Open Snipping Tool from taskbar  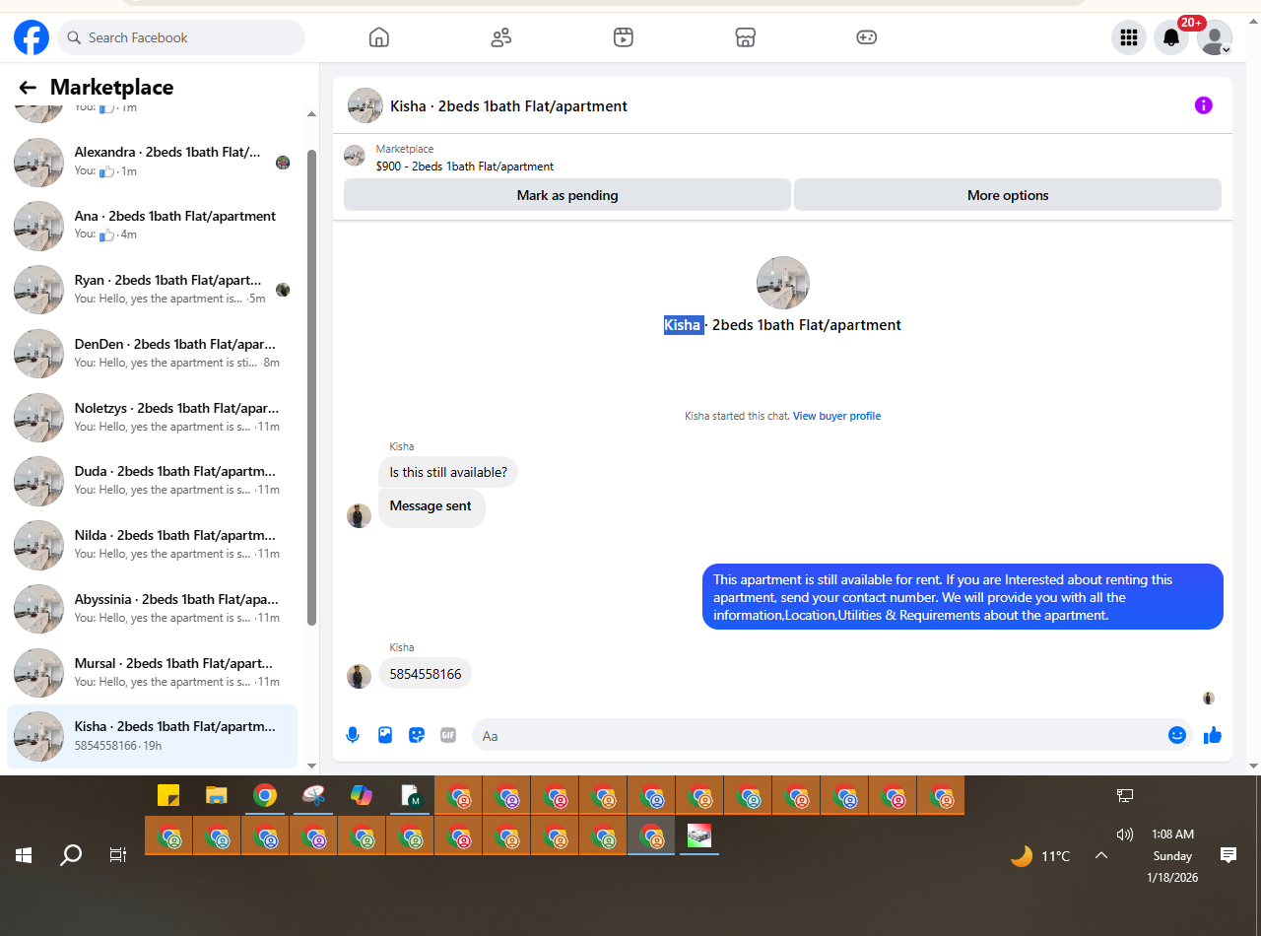(313, 795)
